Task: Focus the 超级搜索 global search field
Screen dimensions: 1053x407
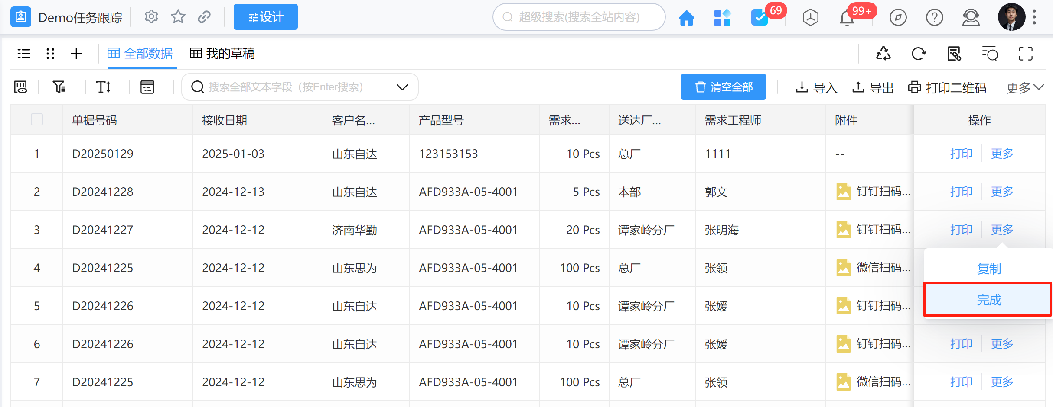Action: click(579, 17)
